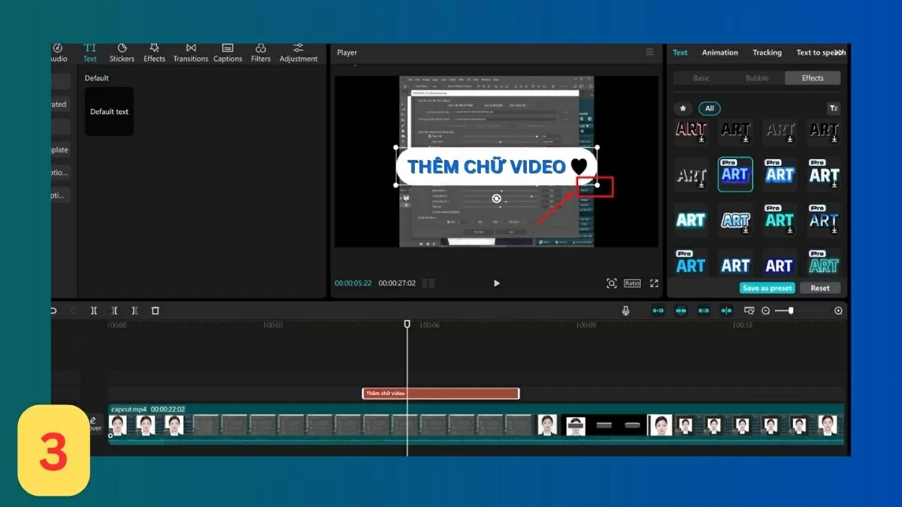Open the Stickers panel
This screenshot has height=507, width=902.
[x=122, y=53]
